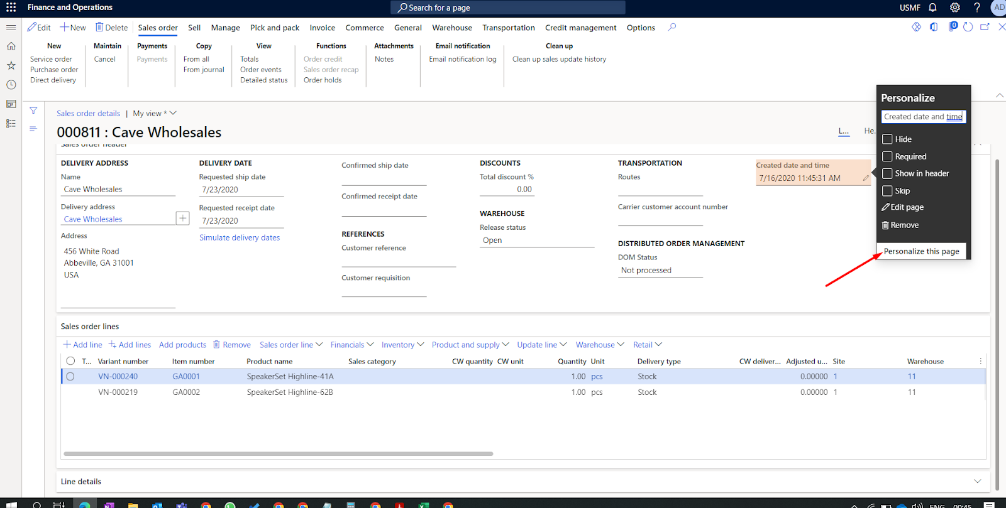Click Personalize this page
The height and width of the screenshot is (508, 1006).
[x=922, y=251]
